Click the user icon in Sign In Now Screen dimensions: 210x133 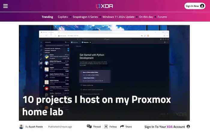[x=202, y=6]
